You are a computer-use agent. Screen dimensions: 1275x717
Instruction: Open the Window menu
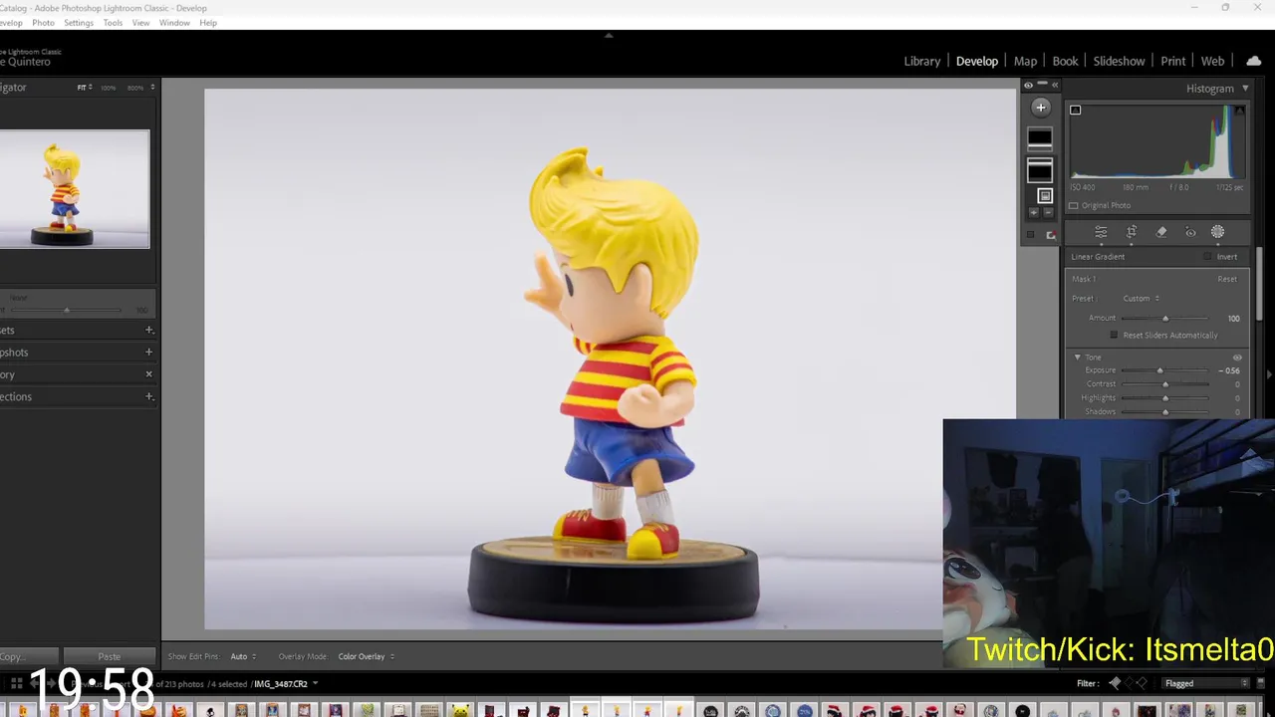click(174, 23)
